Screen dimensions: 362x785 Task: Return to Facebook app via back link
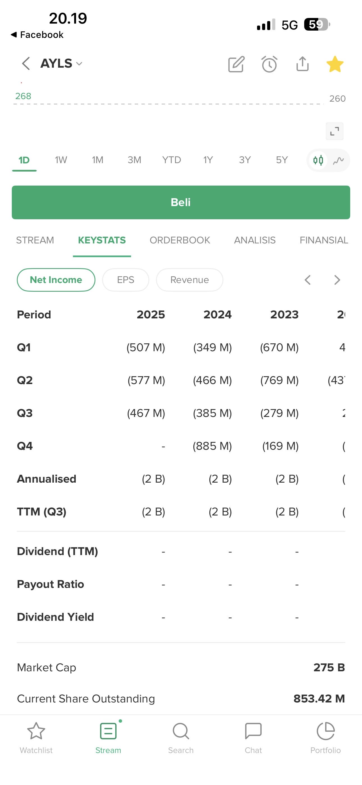[37, 35]
